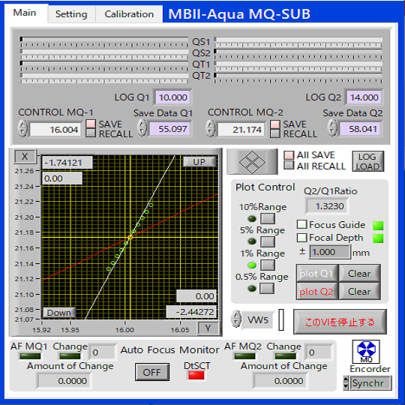Enable the Focal Depth checkbox
This screenshot has width=405, height=405.
click(302, 238)
